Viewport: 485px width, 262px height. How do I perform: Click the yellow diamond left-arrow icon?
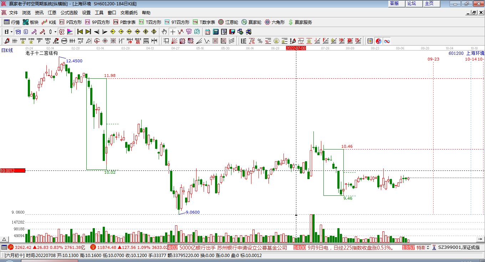pyautogui.click(x=113, y=32)
